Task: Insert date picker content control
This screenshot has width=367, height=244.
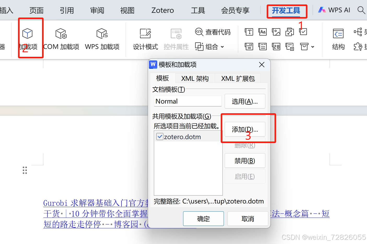Action: 276,47
